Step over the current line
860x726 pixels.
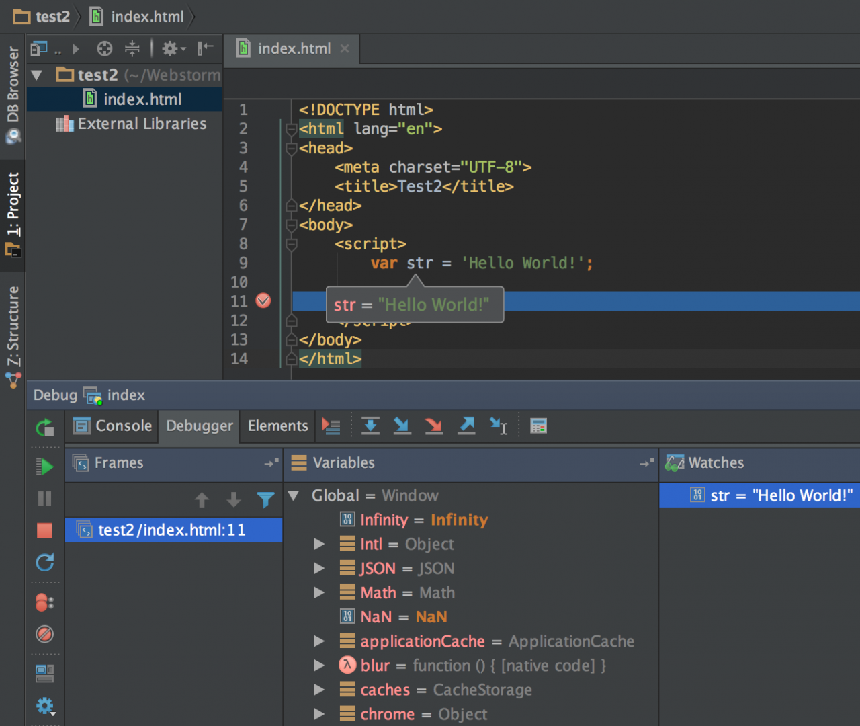[370, 426]
